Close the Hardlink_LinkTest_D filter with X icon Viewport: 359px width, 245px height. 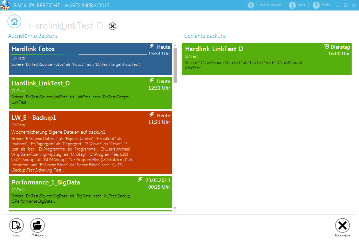point(113,26)
